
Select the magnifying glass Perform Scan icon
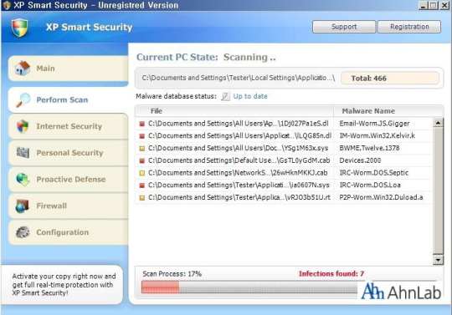(x=23, y=99)
